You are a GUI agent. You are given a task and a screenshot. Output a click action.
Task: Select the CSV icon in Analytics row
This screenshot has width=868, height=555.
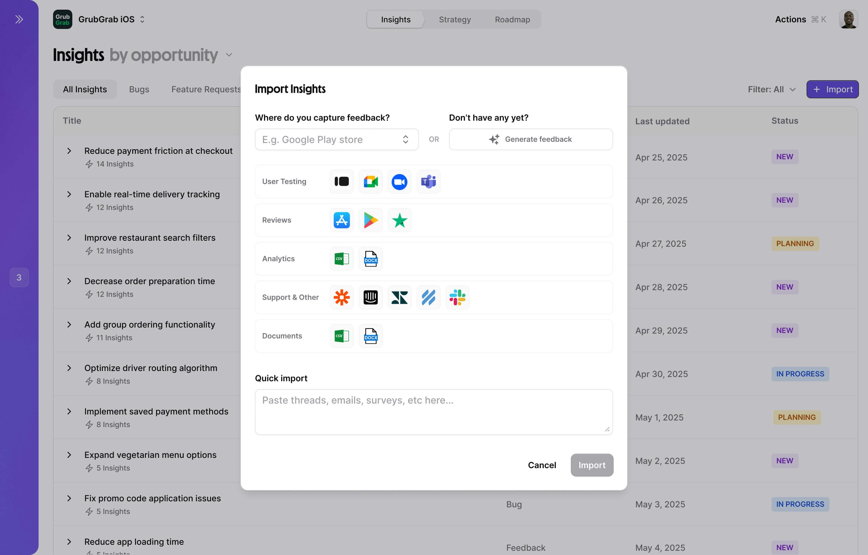(341, 259)
